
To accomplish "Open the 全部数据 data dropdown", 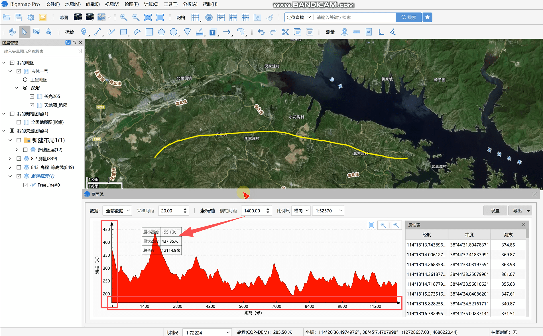I will [x=117, y=211].
